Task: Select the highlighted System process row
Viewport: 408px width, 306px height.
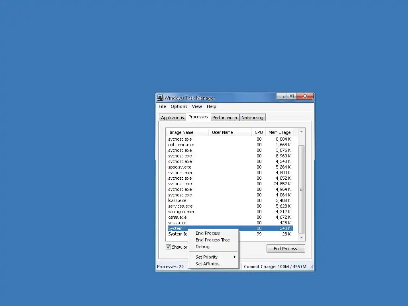Action: tap(230, 228)
